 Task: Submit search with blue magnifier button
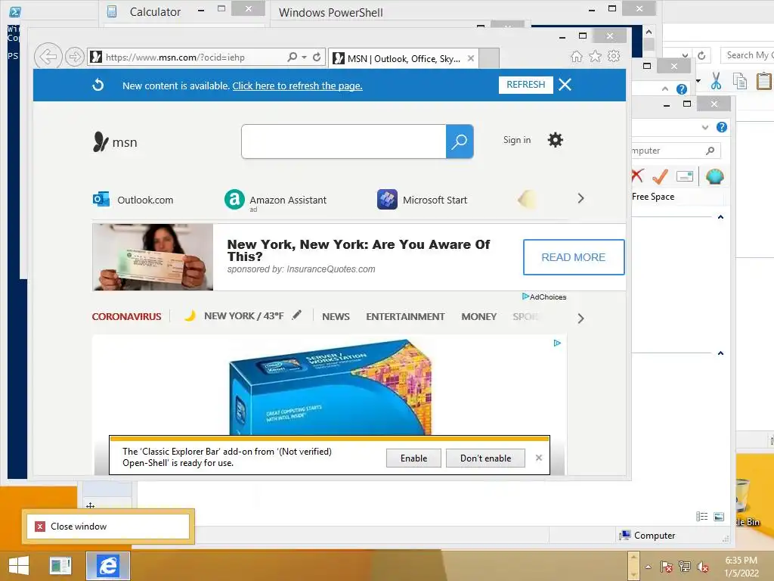pyautogui.click(x=460, y=141)
